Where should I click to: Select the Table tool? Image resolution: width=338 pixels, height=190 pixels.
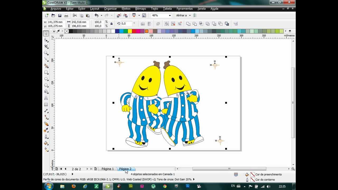(x=46, y=104)
